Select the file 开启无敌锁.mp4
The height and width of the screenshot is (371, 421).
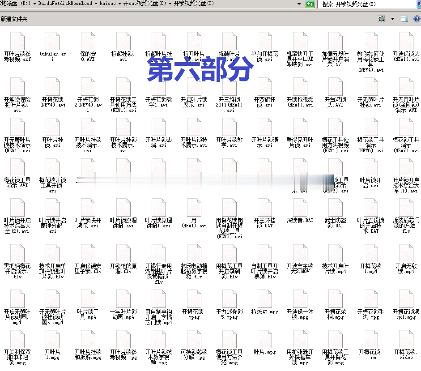click(406, 259)
